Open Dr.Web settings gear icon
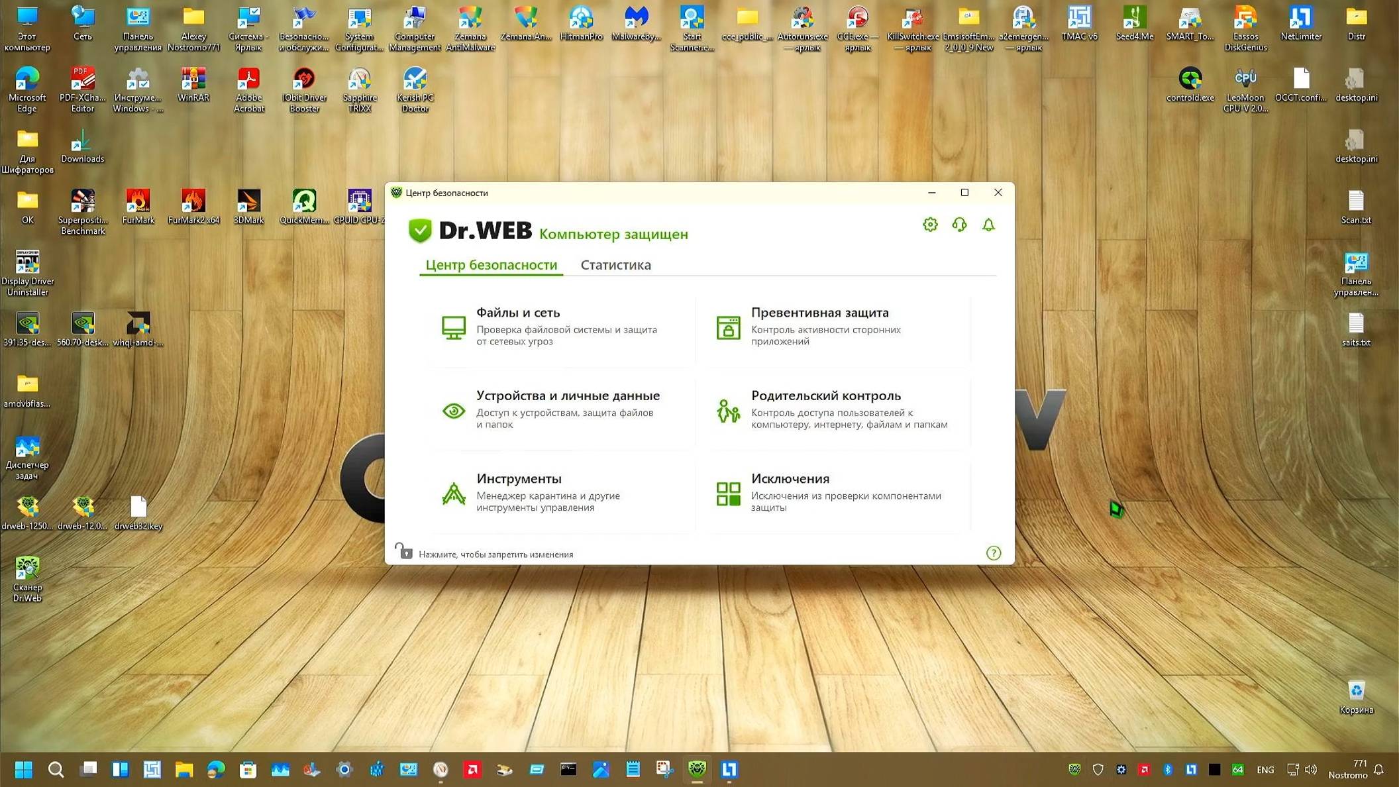Screen dimensions: 1399x787 point(930,225)
